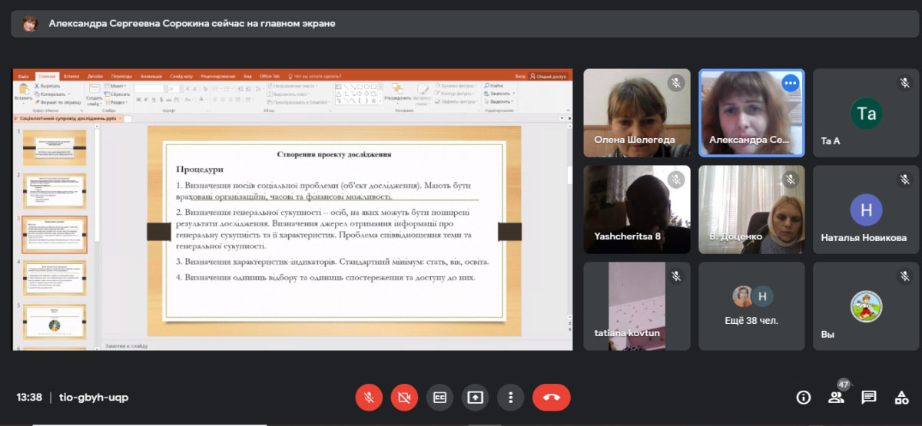Select the Наталья Новикова participant tile
922x426 pixels.
[866, 210]
